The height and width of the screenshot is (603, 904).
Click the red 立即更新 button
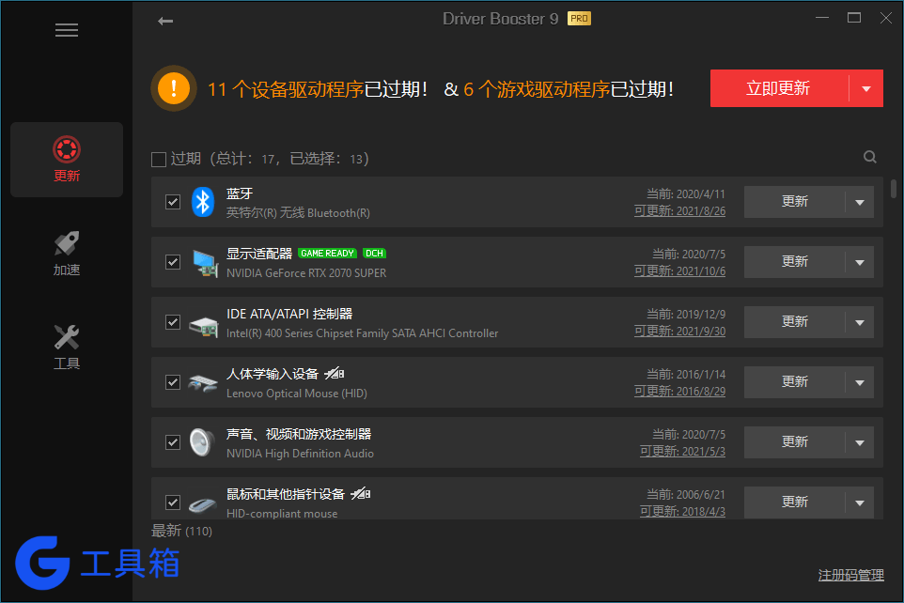(779, 88)
